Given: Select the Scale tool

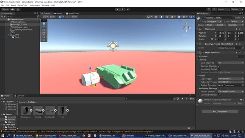Looking at the screenshot, I should point(44,33).
